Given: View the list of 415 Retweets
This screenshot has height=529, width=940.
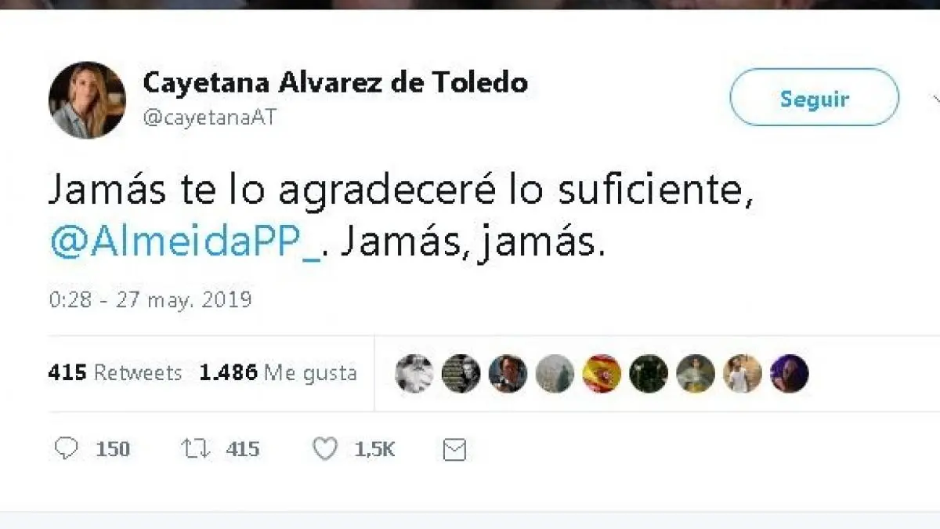Looking at the screenshot, I should [115, 372].
